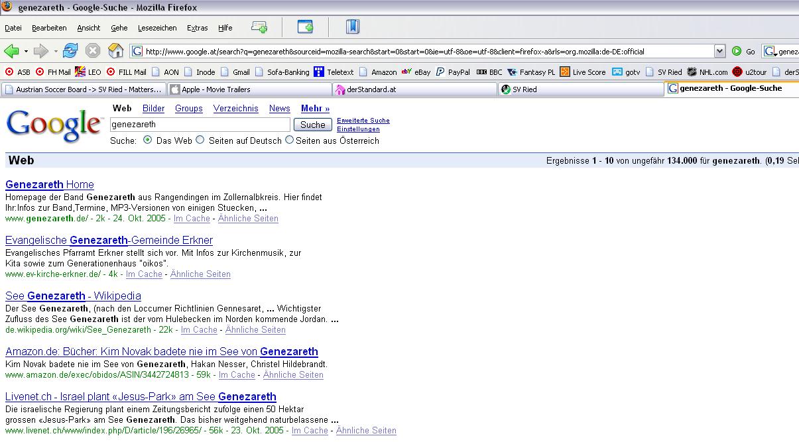This screenshot has width=799, height=442.
Task: Open a new window with toolbar icon
Action: [305, 27]
